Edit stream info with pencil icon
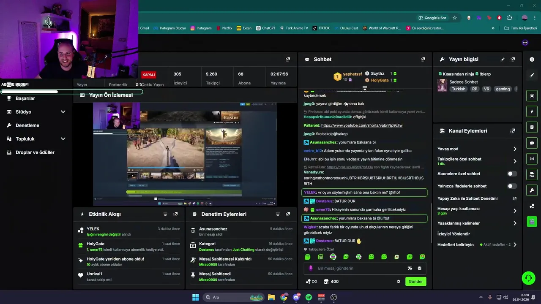541x304 pixels. tap(503, 60)
